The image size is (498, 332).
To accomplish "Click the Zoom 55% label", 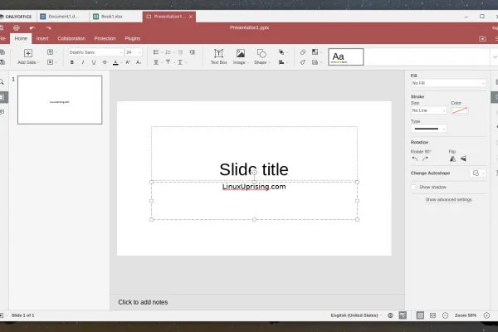I will point(466,315).
